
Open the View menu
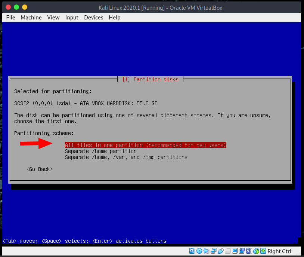[53, 18]
